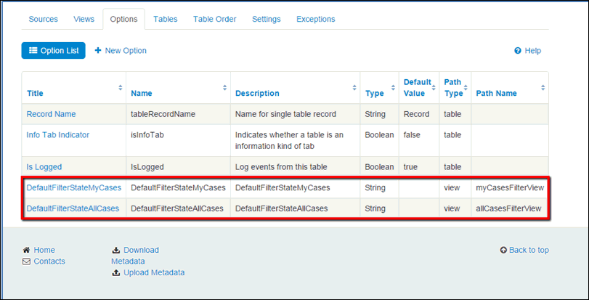Sort by Description column sort arrows
The height and width of the screenshot is (300, 589).
tap(354, 88)
